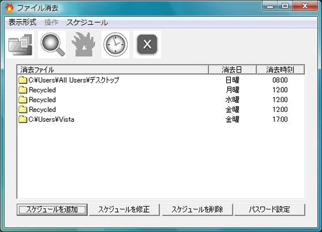Screen dimensions: 322x232
Task: Select the Recycled entry scheduled for 水曜
Action: pos(161,100)
